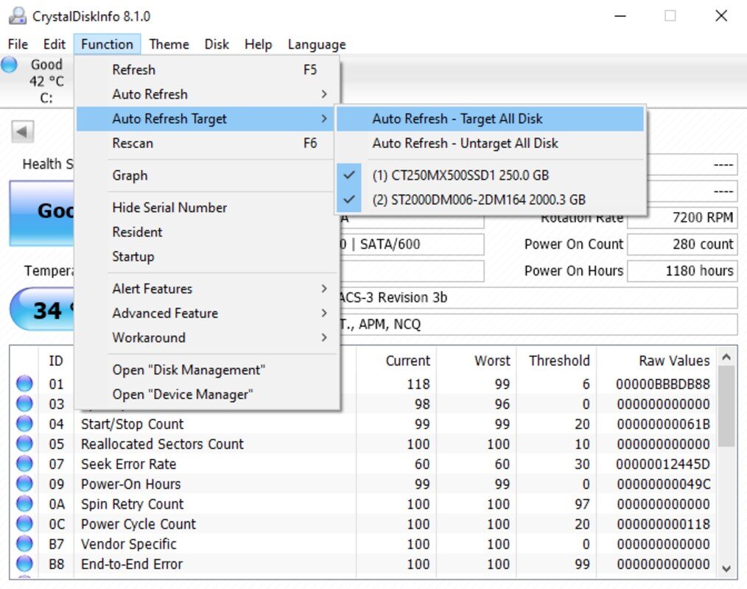Click the CrystalDiskInfo app icon in title bar
The height and width of the screenshot is (589, 747).
tap(18, 16)
